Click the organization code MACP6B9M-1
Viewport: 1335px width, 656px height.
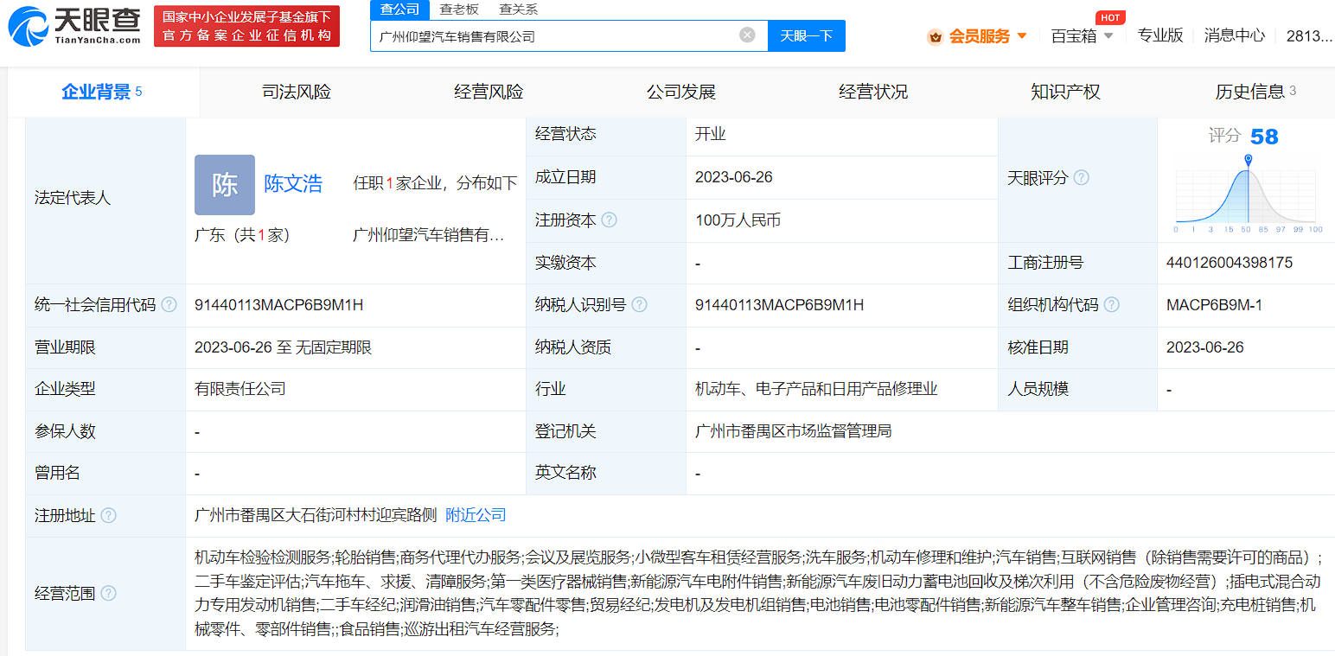tap(1214, 305)
